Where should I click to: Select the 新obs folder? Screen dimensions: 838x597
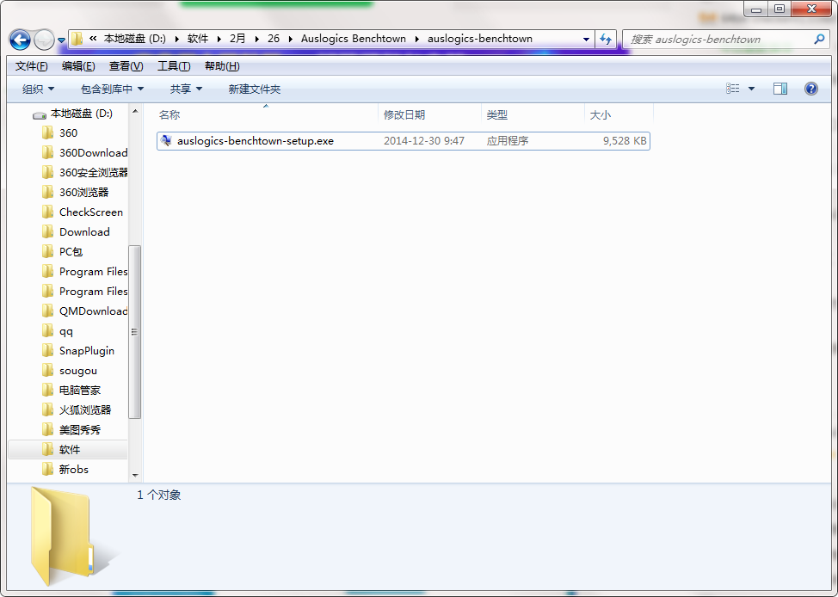pos(74,470)
